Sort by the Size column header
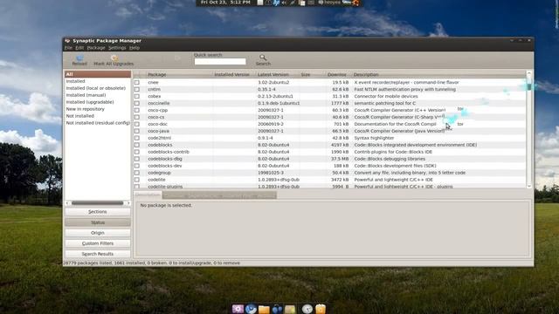Screen dimensions: 559x314 pyautogui.click(x=312, y=75)
